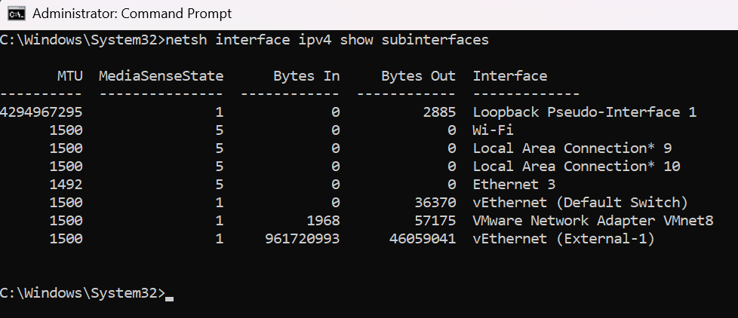
Task: Click the 961720993 bytes in value
Action: (302, 239)
